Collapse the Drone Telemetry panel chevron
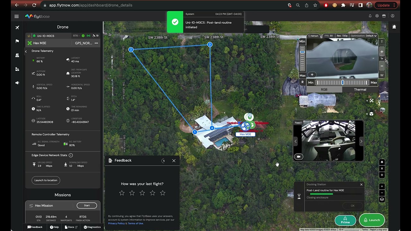This screenshot has height=231, width=411. tap(26, 51)
